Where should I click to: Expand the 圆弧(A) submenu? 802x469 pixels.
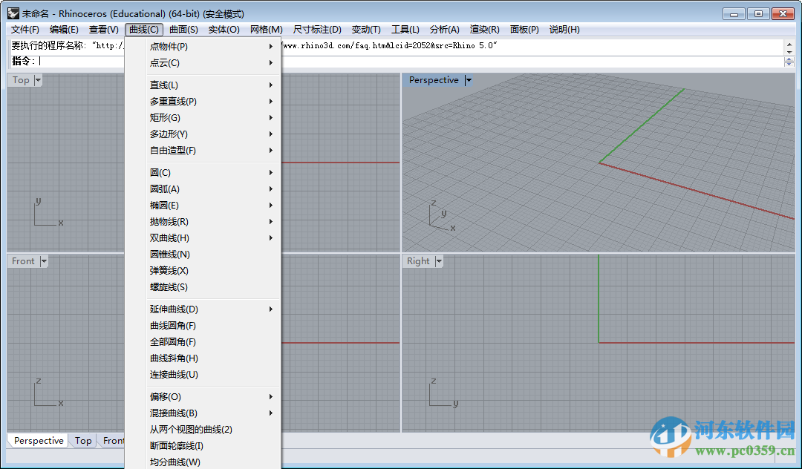click(x=203, y=189)
